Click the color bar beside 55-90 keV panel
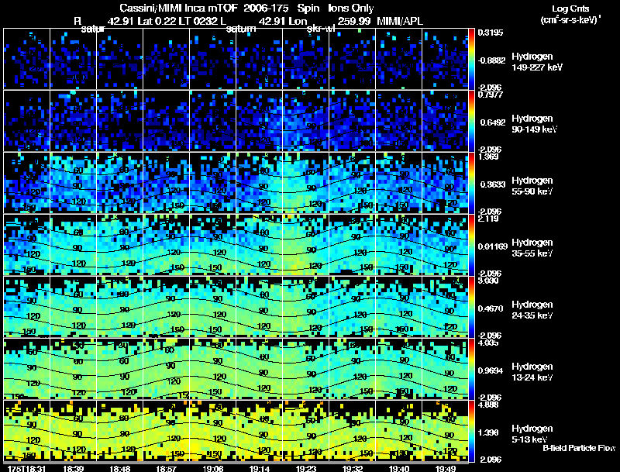620x472 pixels. click(x=471, y=183)
